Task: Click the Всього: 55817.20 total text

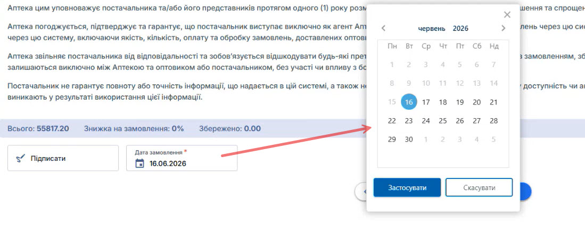Action: coord(38,129)
